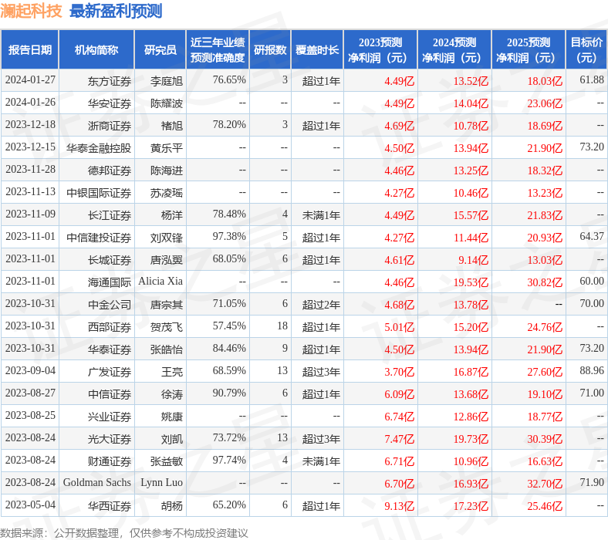Click researcher 张皓怡
The width and height of the screenshot is (608, 540).
coord(167,349)
